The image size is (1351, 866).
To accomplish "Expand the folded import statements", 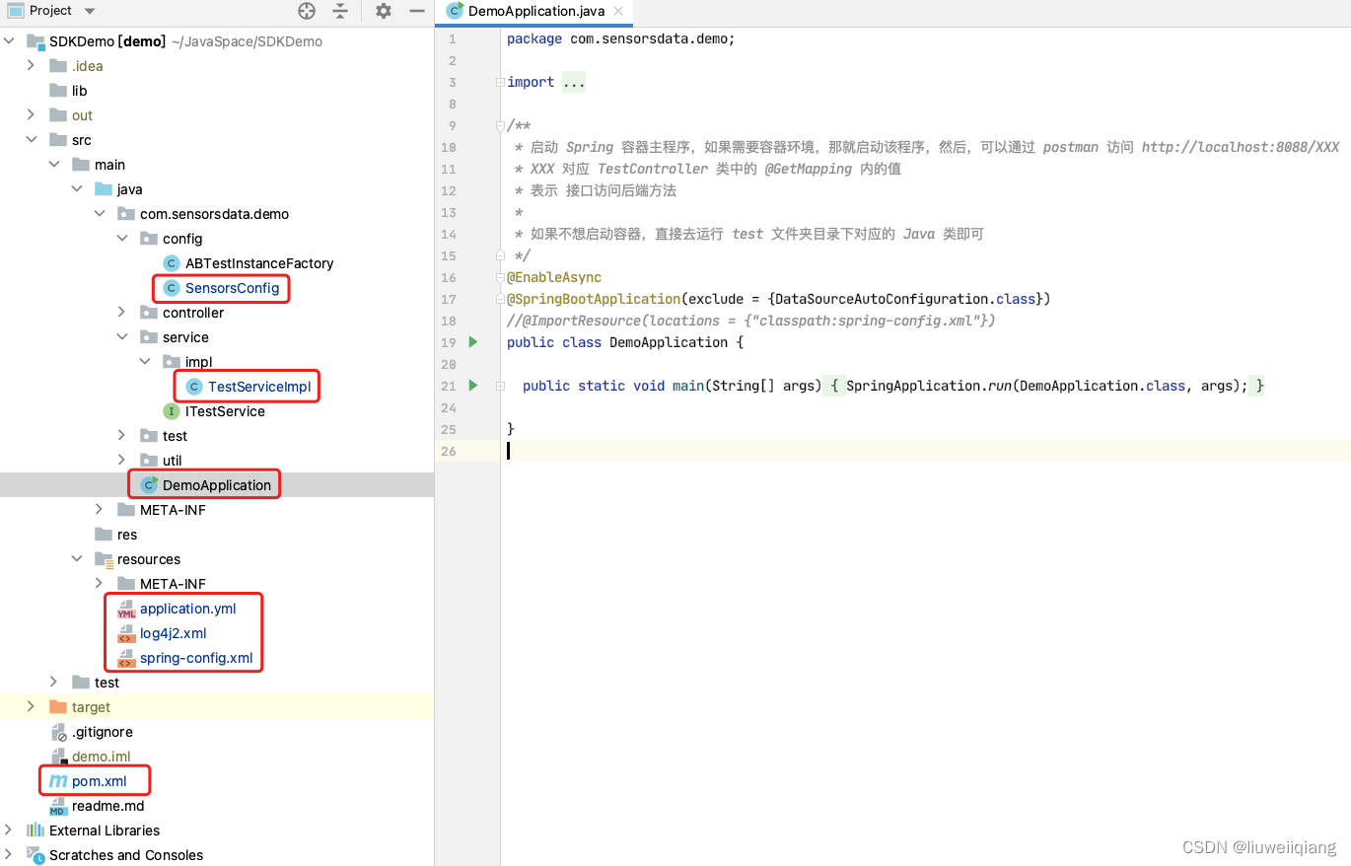I will 573,82.
